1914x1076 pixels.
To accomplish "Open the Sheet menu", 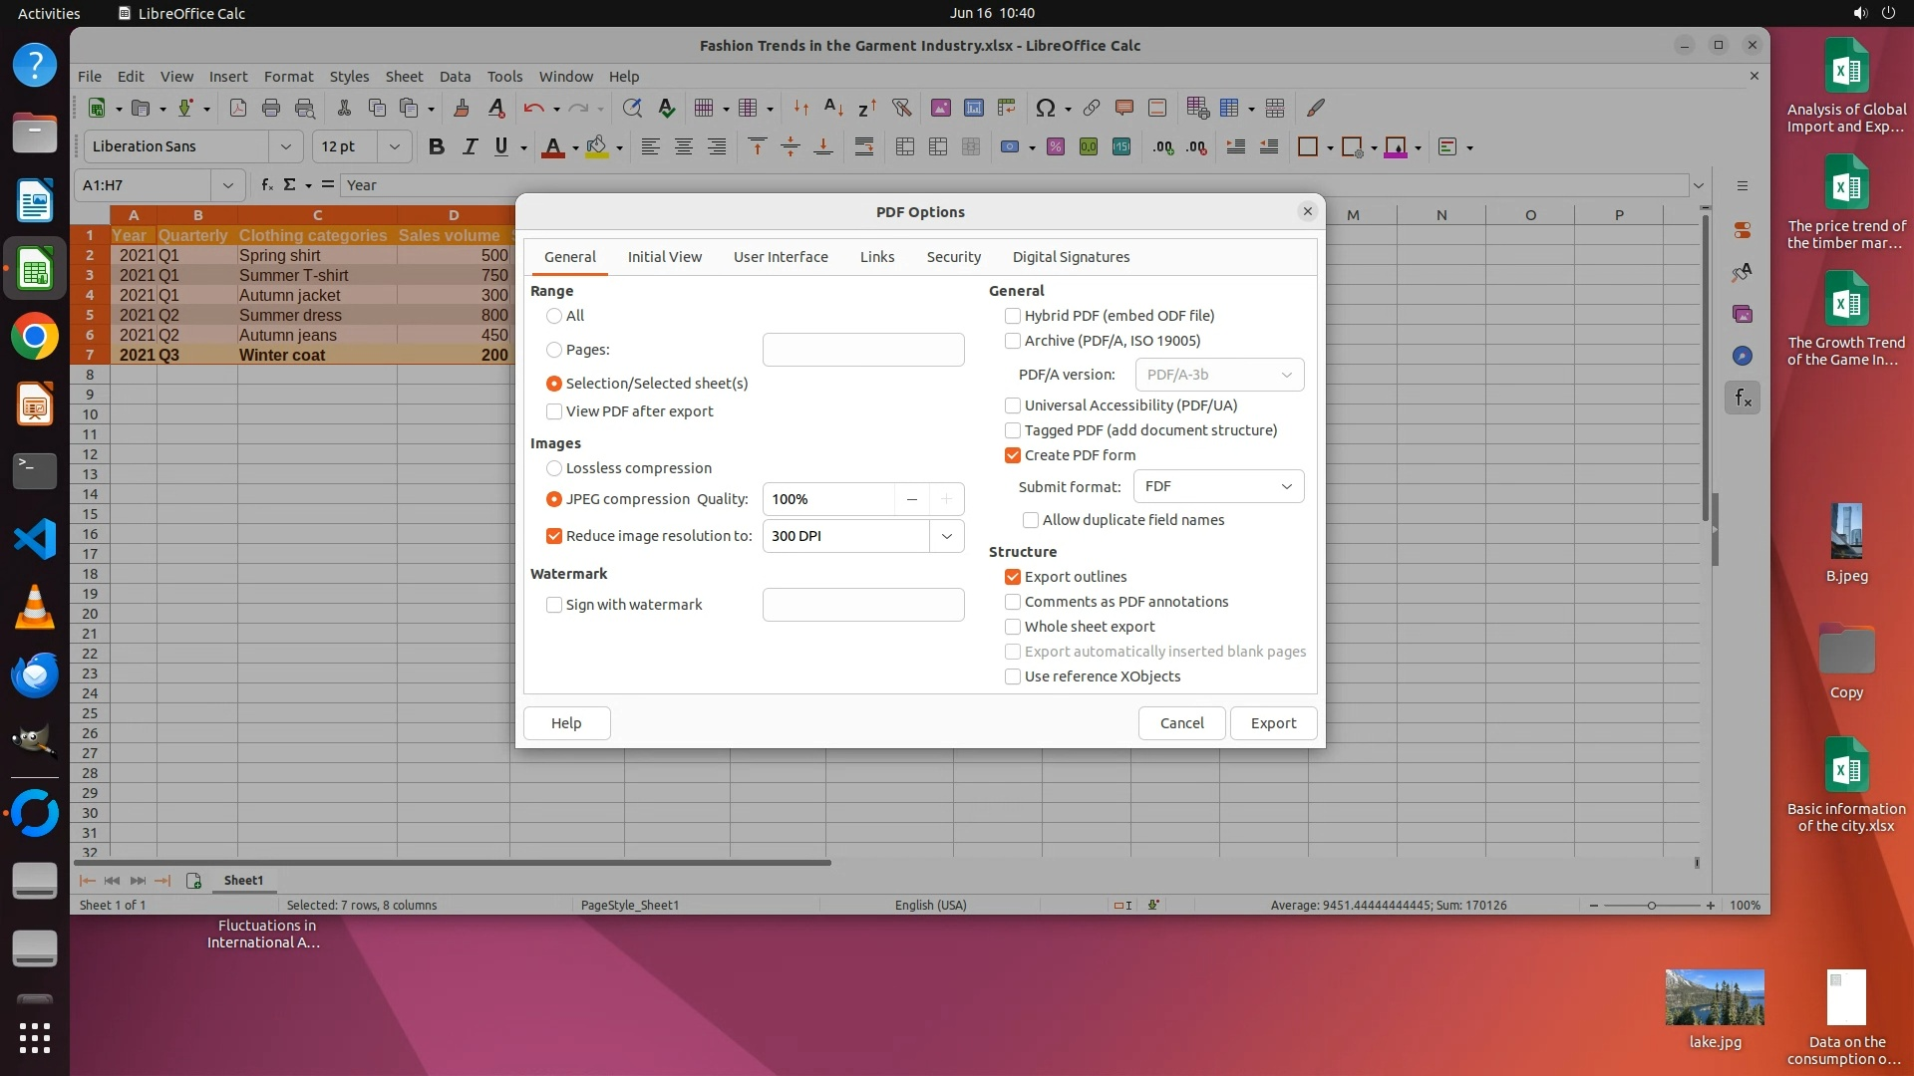I will click(x=403, y=76).
